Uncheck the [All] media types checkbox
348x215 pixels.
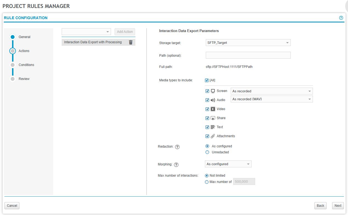[207, 80]
